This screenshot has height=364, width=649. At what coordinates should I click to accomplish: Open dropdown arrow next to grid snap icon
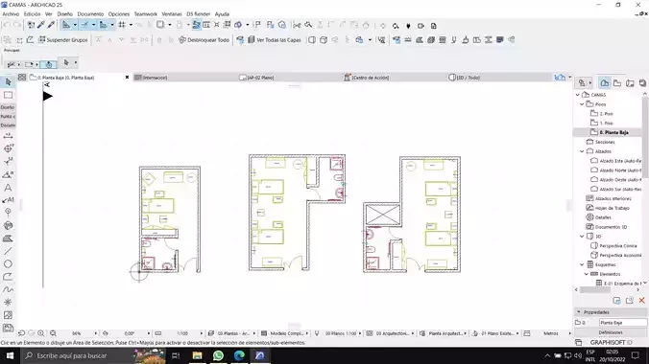click(x=131, y=25)
